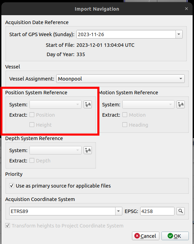The width and height of the screenshot is (194, 244).
Task: Toggle Use as primary source checkbox
Action: click(x=12, y=185)
